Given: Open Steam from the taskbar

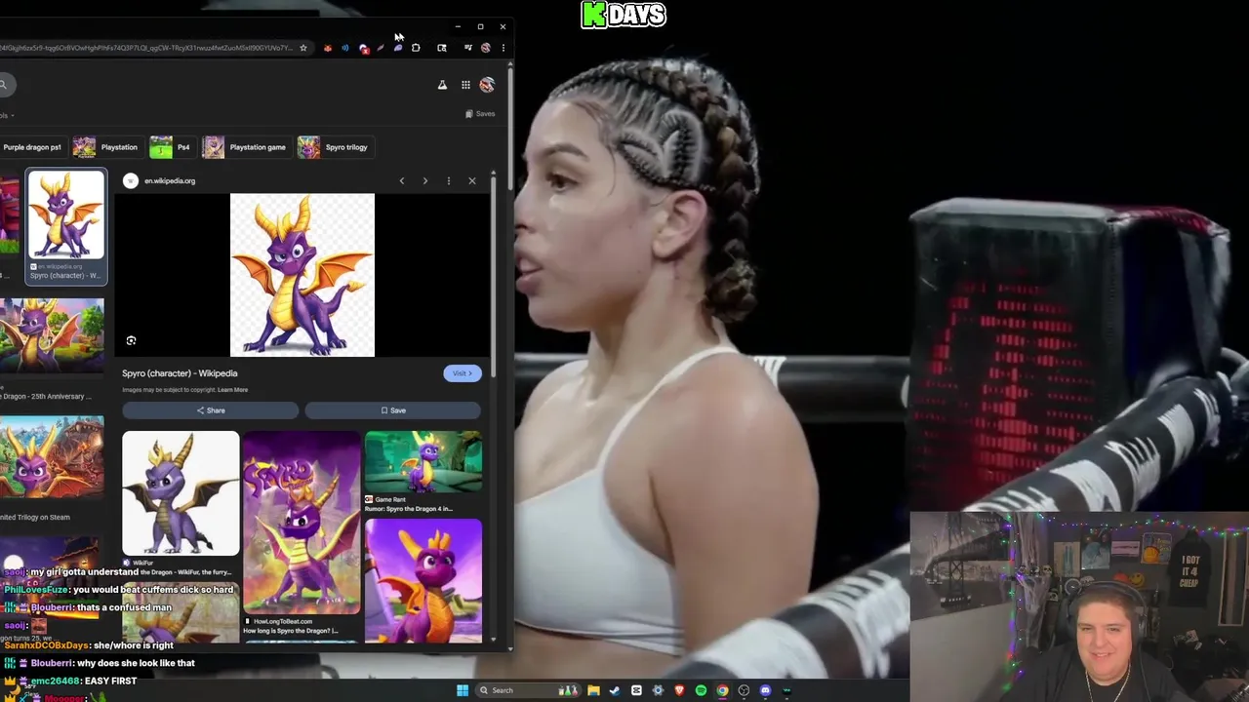Looking at the screenshot, I should 615,690.
